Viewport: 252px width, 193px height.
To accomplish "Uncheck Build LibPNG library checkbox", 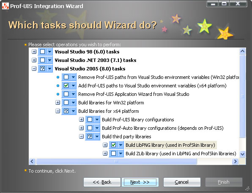I will click(113, 145).
